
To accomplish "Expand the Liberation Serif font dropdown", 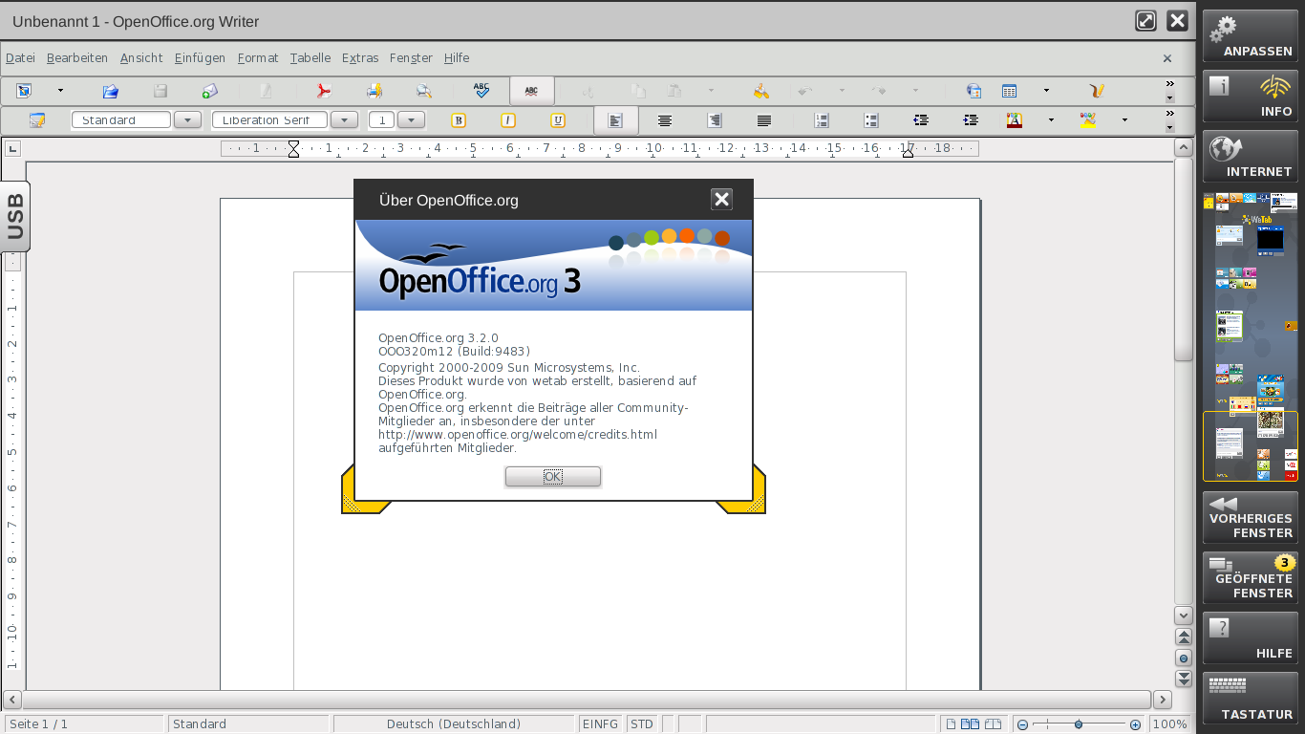I will pos(343,120).
